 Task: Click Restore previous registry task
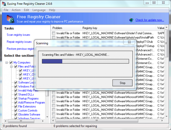[x=20, y=49]
